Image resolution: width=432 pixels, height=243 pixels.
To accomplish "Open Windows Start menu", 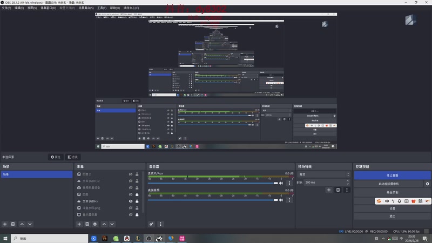I will [x=5, y=239].
